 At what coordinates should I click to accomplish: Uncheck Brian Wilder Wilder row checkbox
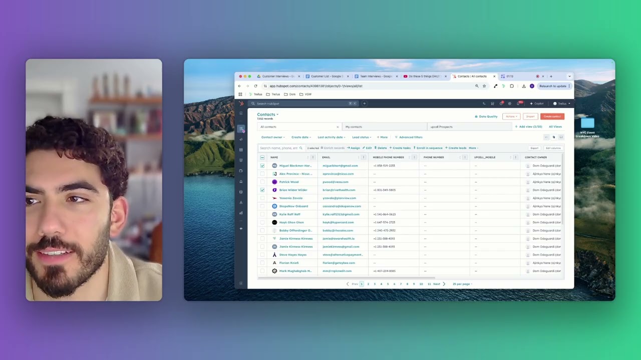pos(262,190)
